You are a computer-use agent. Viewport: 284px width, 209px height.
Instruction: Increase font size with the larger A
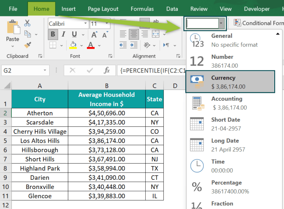[94, 34]
